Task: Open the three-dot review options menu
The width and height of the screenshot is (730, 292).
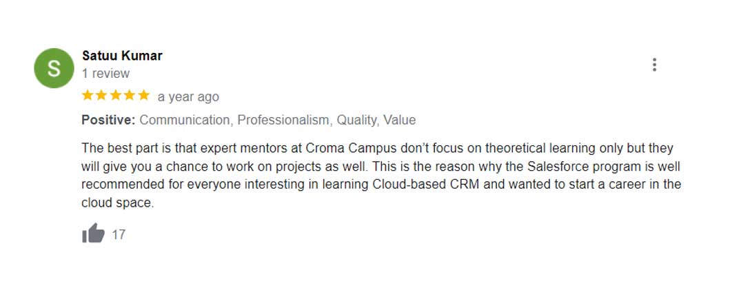Action: pyautogui.click(x=654, y=65)
